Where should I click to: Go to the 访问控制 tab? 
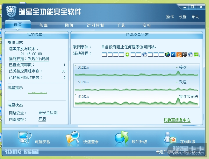coord(96,25)
